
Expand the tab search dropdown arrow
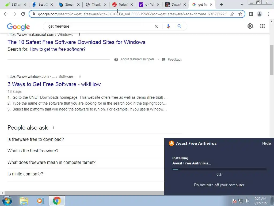pyautogui.click(x=242, y=5)
